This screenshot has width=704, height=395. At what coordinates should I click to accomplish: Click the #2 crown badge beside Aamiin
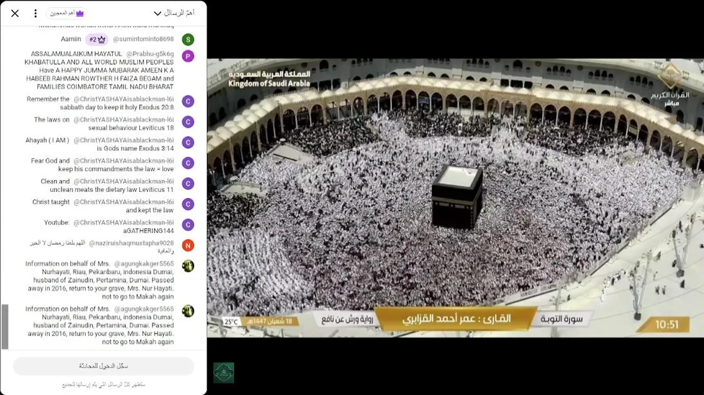[97, 39]
